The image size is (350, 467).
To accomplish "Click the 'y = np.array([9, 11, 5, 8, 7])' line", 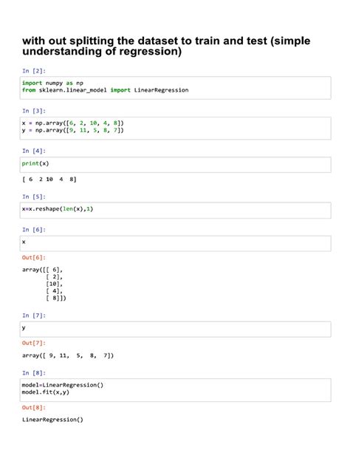I will 73,131.
